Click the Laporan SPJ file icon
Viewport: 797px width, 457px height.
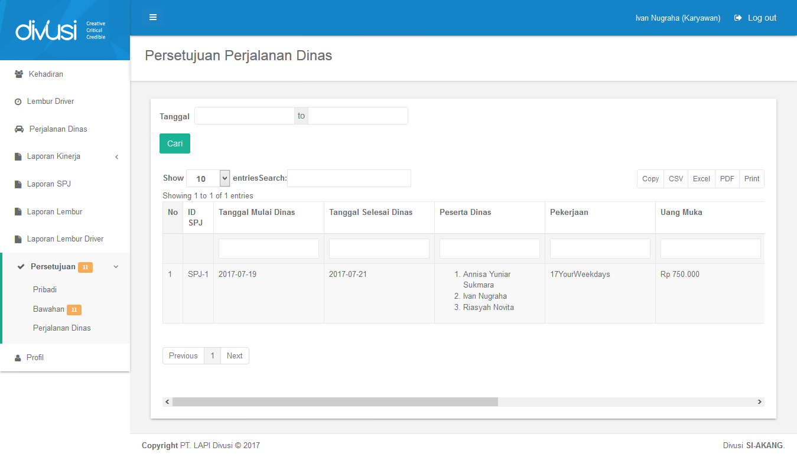pos(18,184)
